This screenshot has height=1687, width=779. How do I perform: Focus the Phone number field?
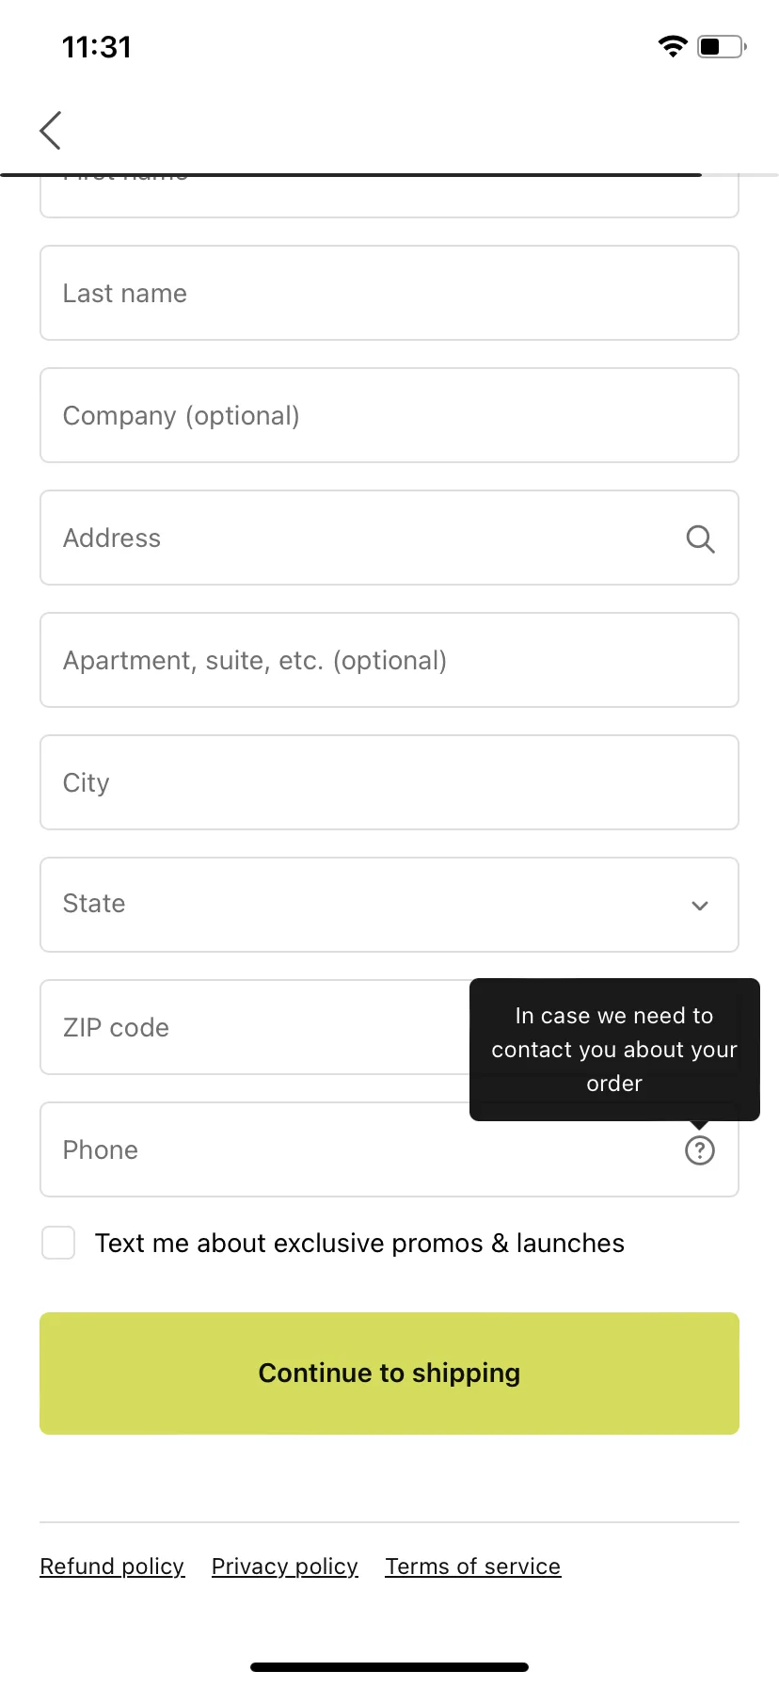389,1149
